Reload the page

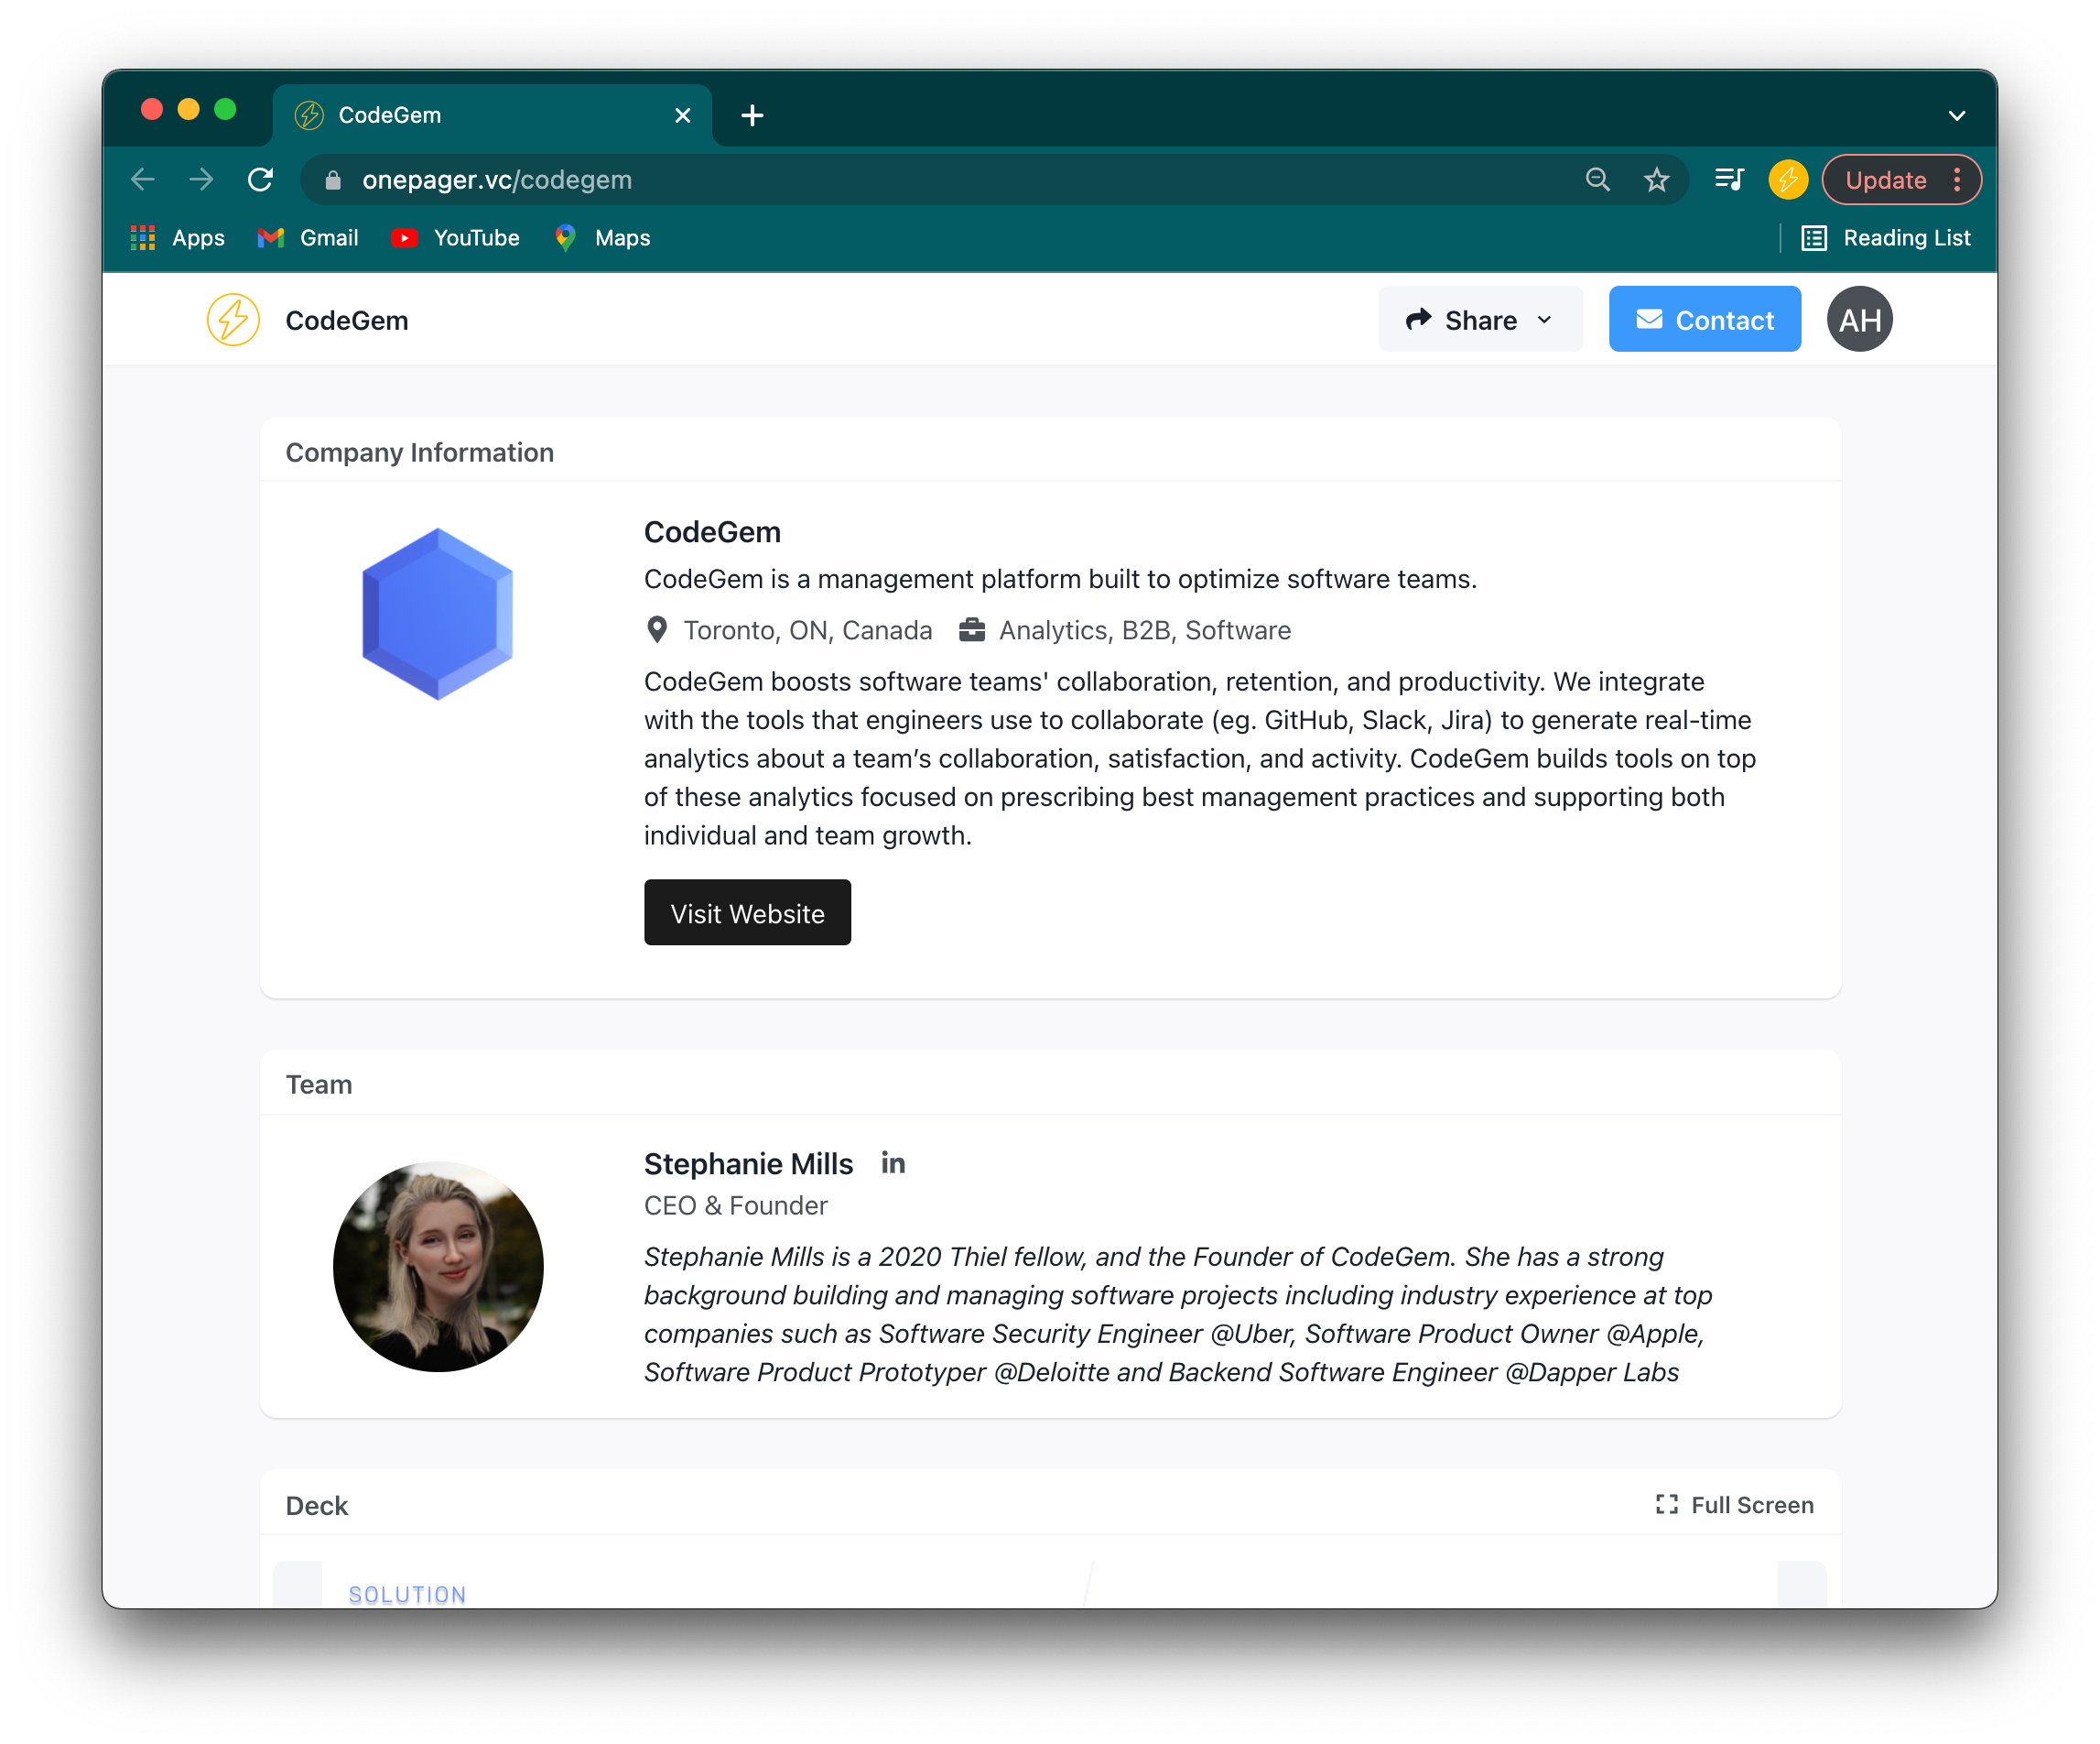(x=261, y=180)
